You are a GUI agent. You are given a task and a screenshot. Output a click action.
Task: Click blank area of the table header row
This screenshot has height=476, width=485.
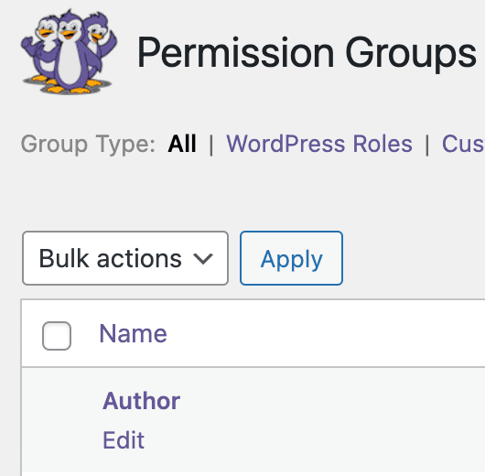(x=325, y=334)
